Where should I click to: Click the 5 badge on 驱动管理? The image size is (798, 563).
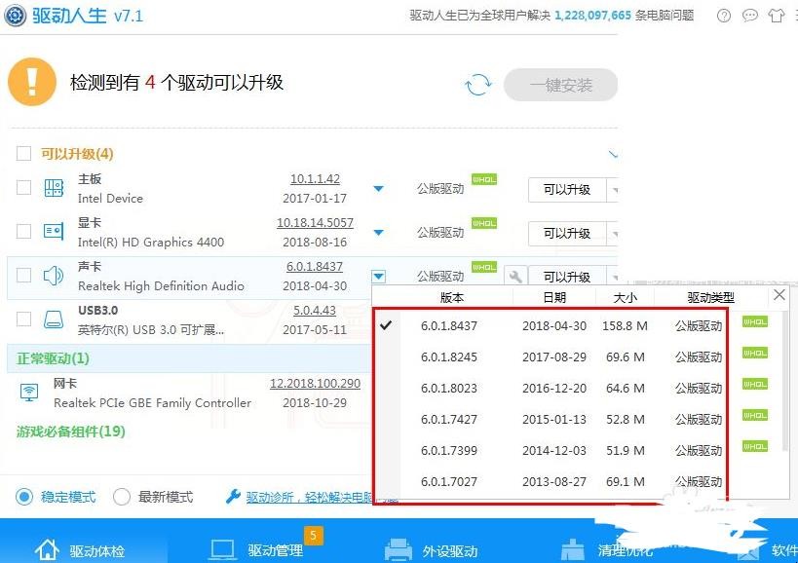[x=314, y=535]
